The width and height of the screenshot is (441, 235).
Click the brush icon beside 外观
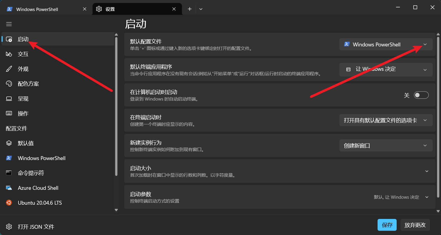(x=9, y=69)
